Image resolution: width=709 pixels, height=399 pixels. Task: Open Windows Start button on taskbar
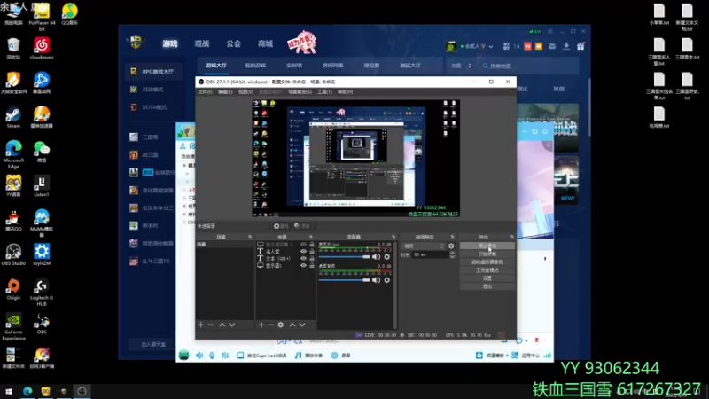(9, 391)
